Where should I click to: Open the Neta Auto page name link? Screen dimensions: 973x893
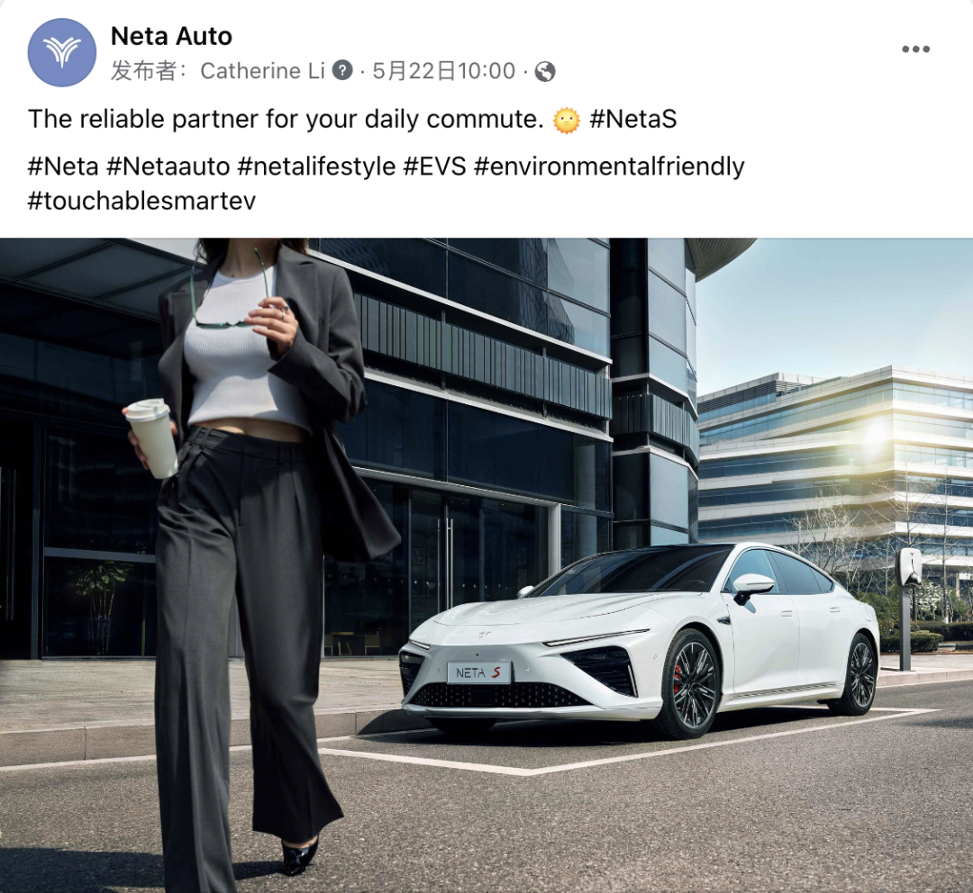click(x=171, y=36)
